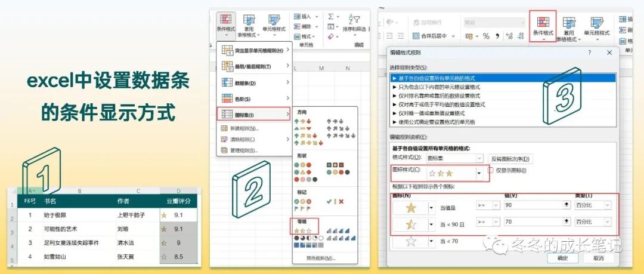Click 其他规则(M)... at the flyout bottom

coord(321,258)
